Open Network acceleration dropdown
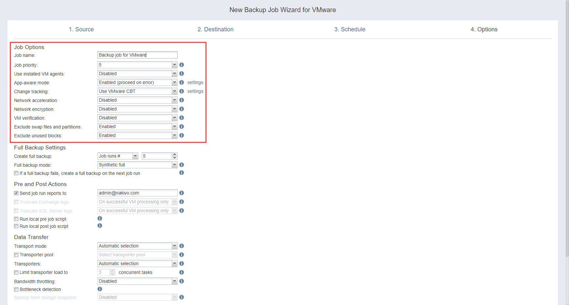This screenshot has height=305, width=569. 137,100
